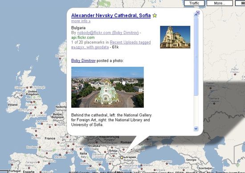Viewport: 245px width, 173px height.
Task: Open the small cathedral thumbnail photo
Action: pos(175,37)
